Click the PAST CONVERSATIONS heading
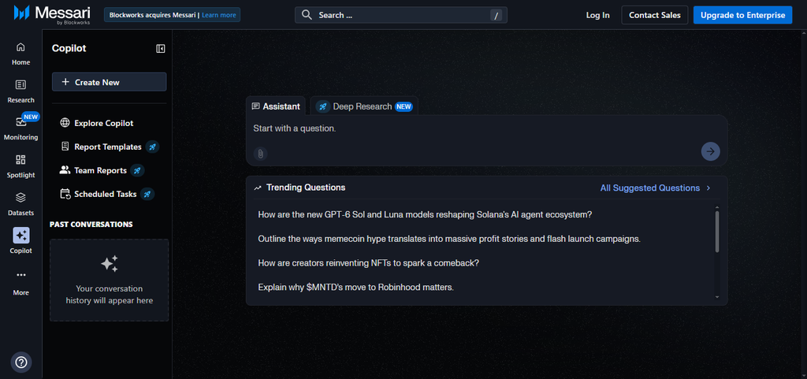The height and width of the screenshot is (379, 807). [91, 225]
